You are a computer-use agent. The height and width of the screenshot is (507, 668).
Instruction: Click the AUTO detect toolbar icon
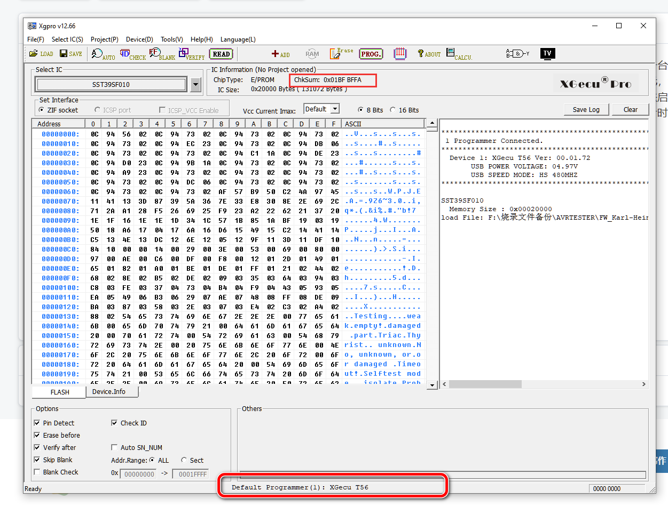pyautogui.click(x=103, y=54)
